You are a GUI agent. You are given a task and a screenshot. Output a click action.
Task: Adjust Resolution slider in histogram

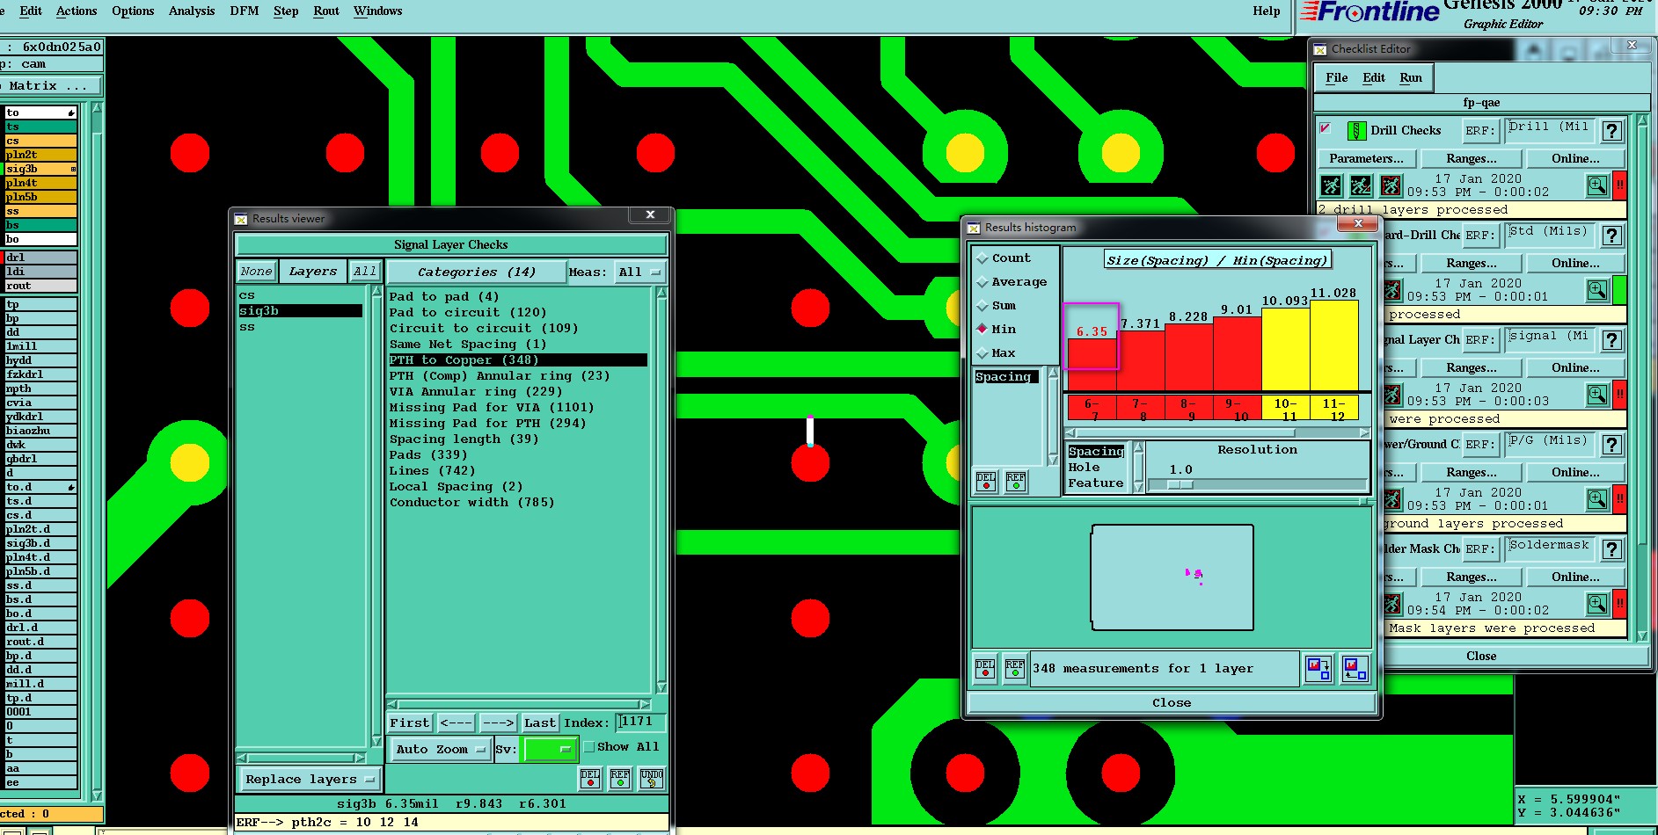[x=1180, y=485]
